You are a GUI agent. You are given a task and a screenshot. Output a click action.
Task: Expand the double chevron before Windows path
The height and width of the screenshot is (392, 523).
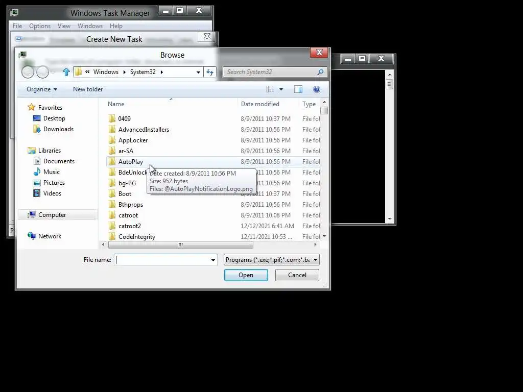click(87, 71)
